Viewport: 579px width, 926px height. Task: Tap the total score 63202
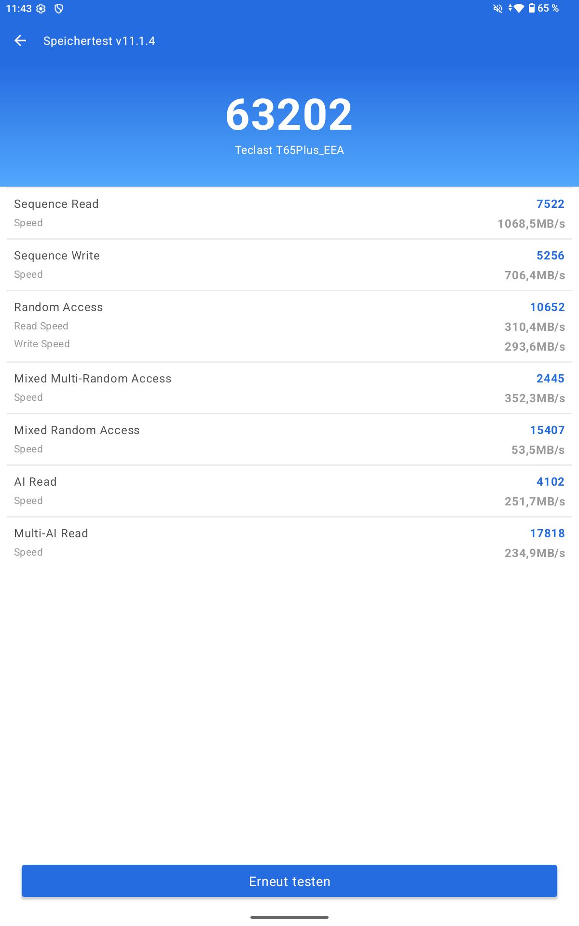(289, 115)
